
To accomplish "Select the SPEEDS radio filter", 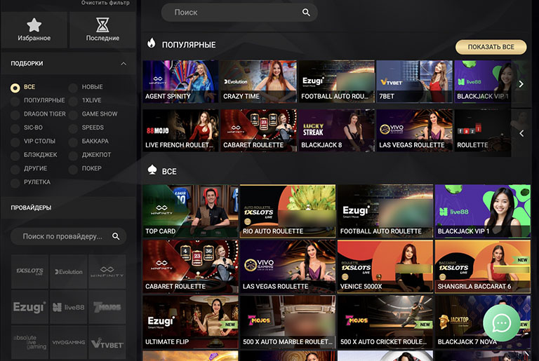I will click(x=73, y=128).
